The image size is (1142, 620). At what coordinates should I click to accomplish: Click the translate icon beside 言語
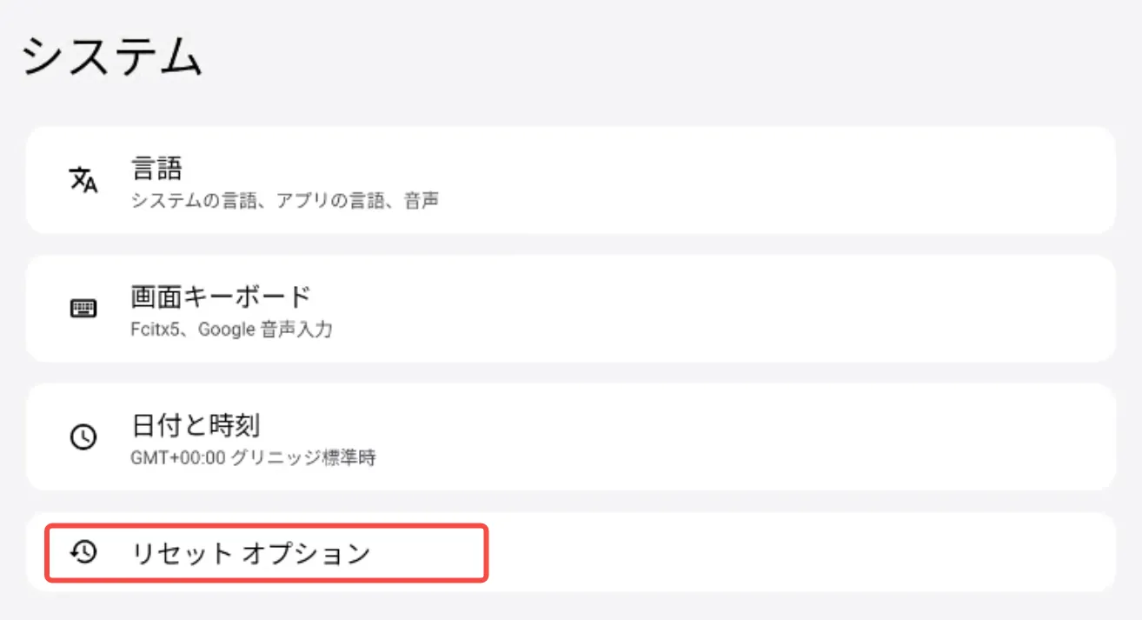(x=83, y=180)
